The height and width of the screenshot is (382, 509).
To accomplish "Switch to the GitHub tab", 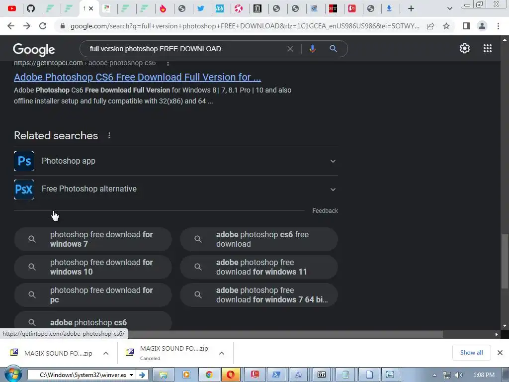I will (x=31, y=8).
